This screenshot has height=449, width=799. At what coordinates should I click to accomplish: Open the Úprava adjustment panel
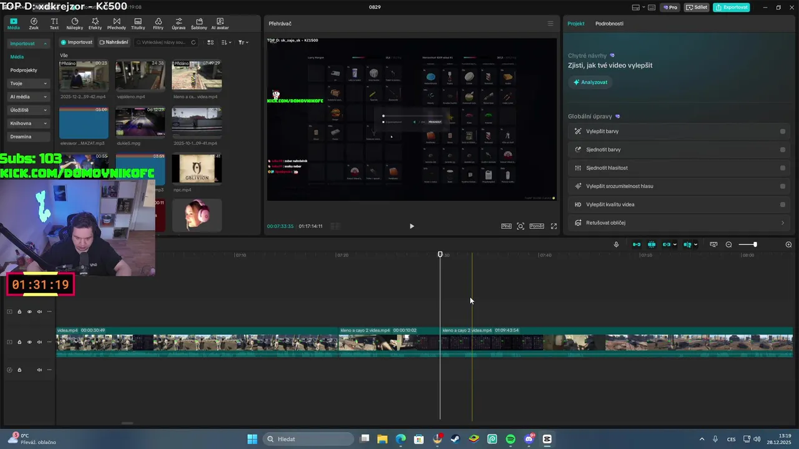179,24
